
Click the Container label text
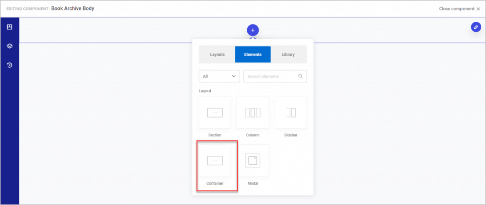(x=215, y=183)
